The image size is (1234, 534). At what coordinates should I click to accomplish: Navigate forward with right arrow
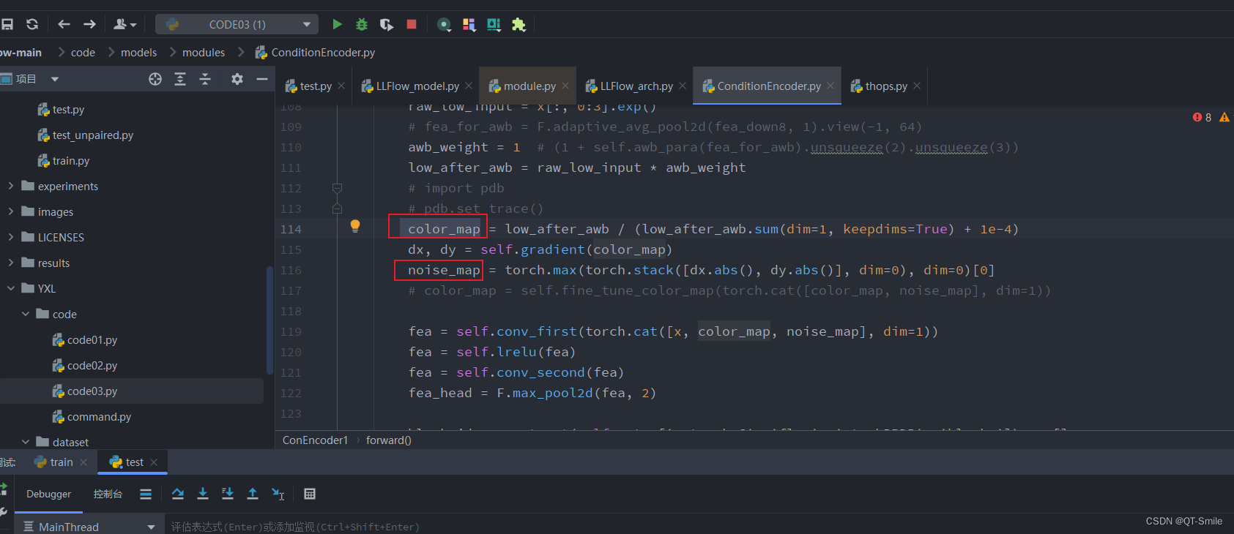89,24
